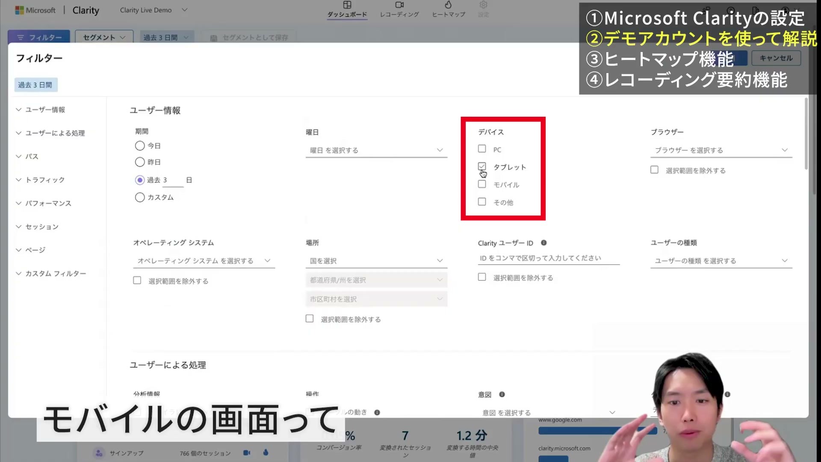Click the info icon next to の動き

377,412
